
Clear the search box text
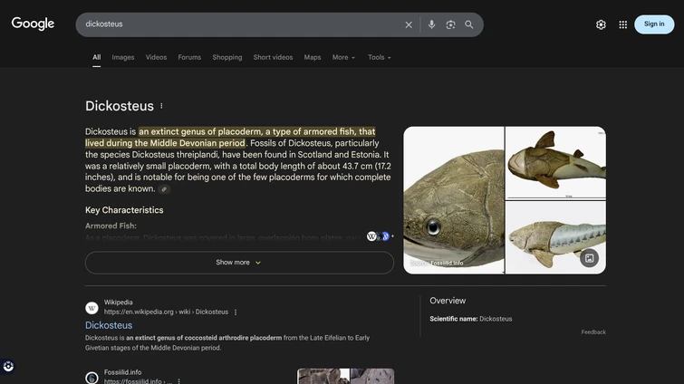tap(409, 24)
